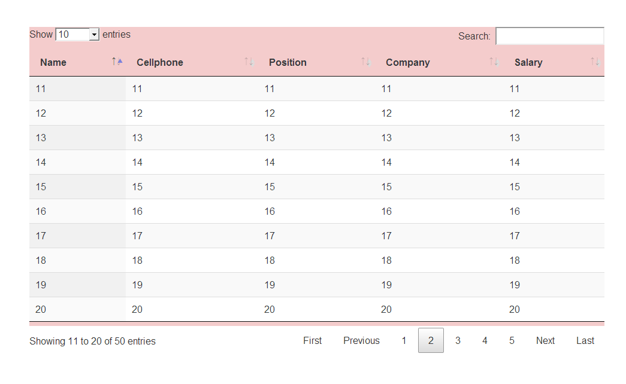The height and width of the screenshot is (384, 626).
Task: Go to the Previous page
Action: tap(361, 340)
